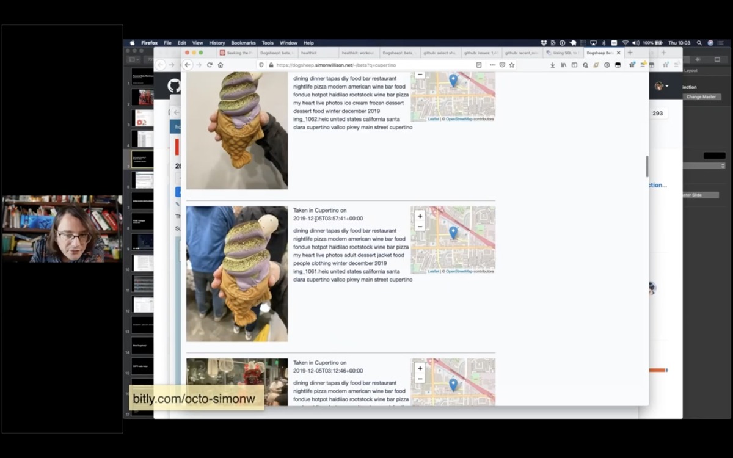Click the page vertical scrollbar thumb
Screen dimensions: 733x458
(x=646, y=166)
